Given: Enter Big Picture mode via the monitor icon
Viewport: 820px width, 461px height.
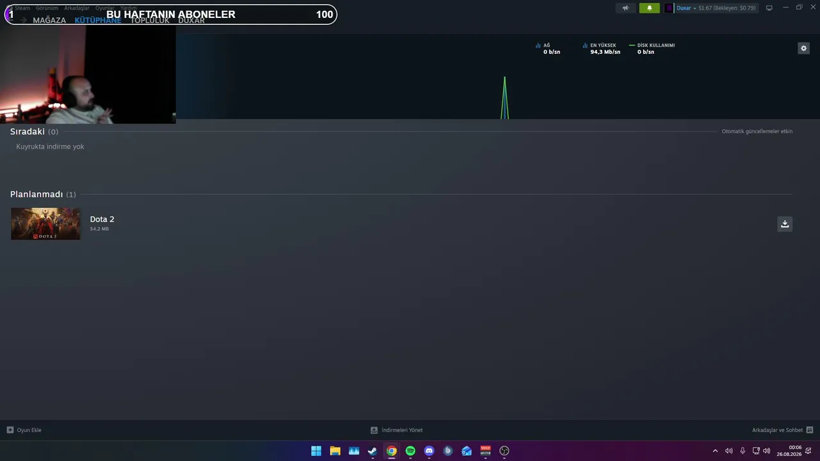Looking at the screenshot, I should [769, 8].
